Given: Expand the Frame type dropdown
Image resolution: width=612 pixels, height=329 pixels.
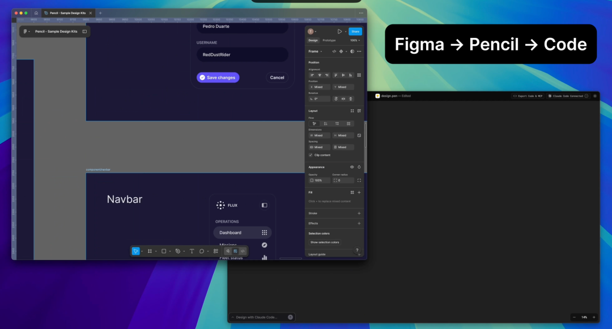Looking at the screenshot, I should click(315, 51).
